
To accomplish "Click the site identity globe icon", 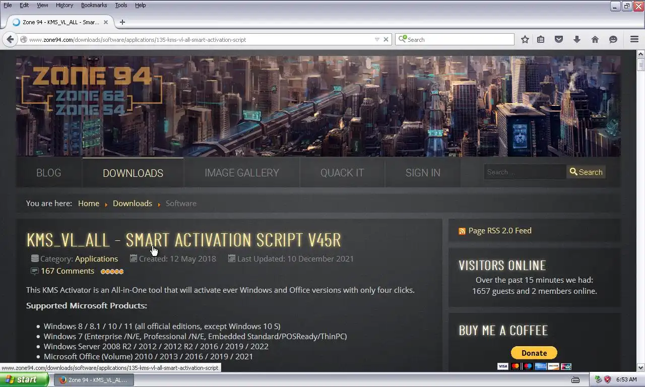I will click(x=23, y=39).
